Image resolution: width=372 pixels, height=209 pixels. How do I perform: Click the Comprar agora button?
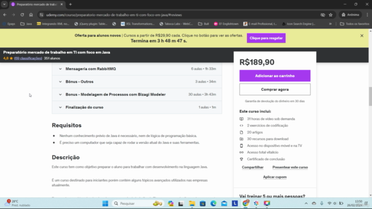[x=275, y=89]
